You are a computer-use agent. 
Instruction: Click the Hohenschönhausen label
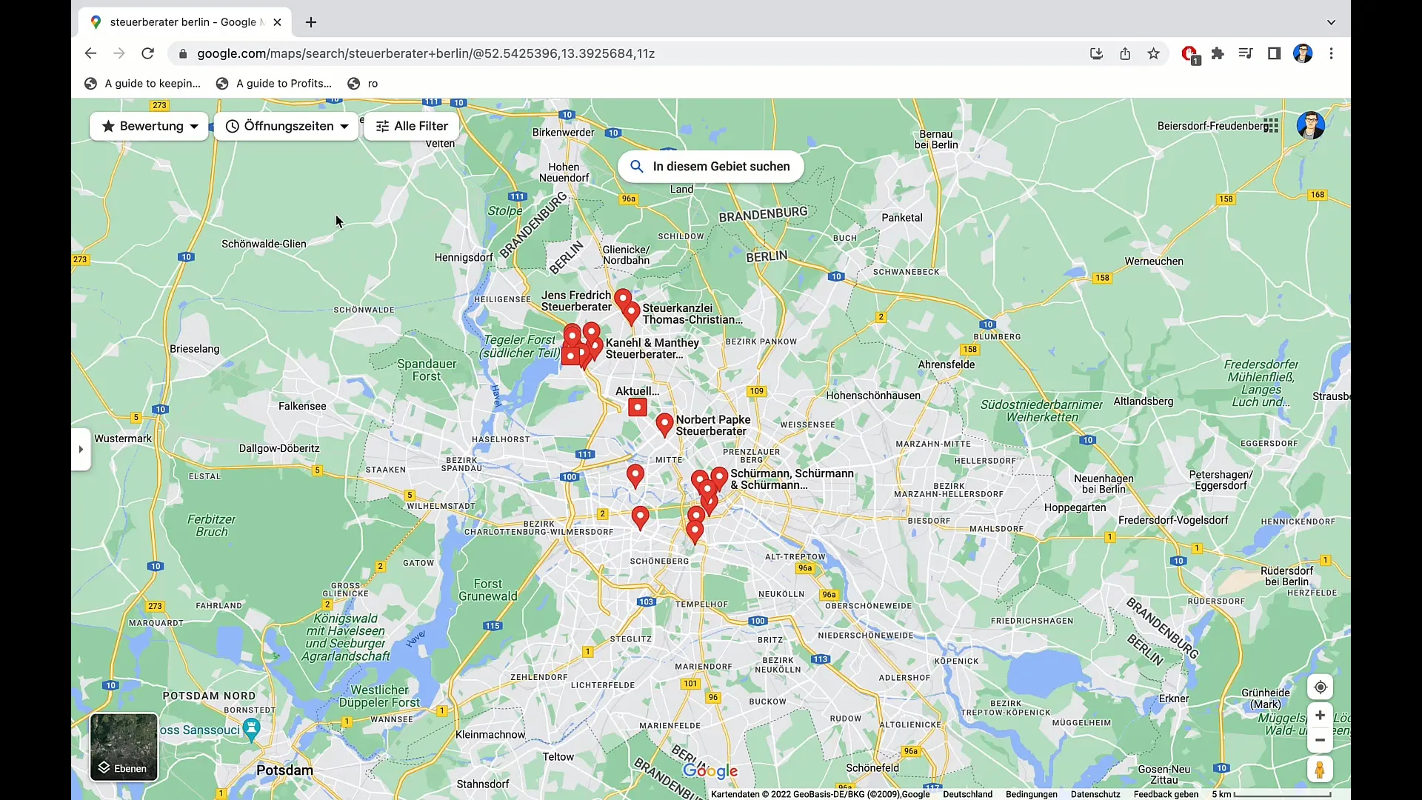(873, 396)
